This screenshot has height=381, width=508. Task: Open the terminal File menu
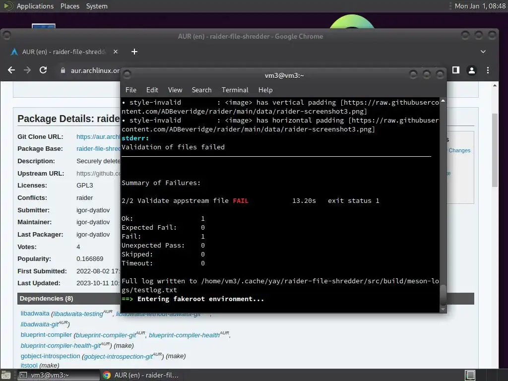[x=131, y=90]
